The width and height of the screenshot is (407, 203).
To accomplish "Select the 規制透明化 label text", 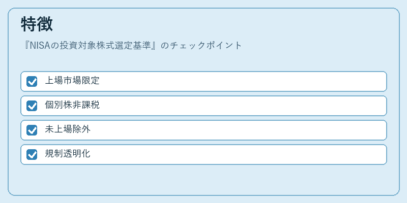I will (x=68, y=154).
